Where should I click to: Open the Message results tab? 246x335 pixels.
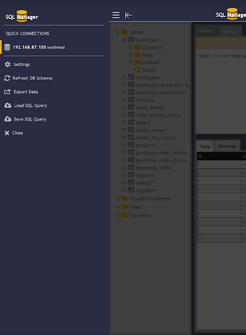click(227, 146)
